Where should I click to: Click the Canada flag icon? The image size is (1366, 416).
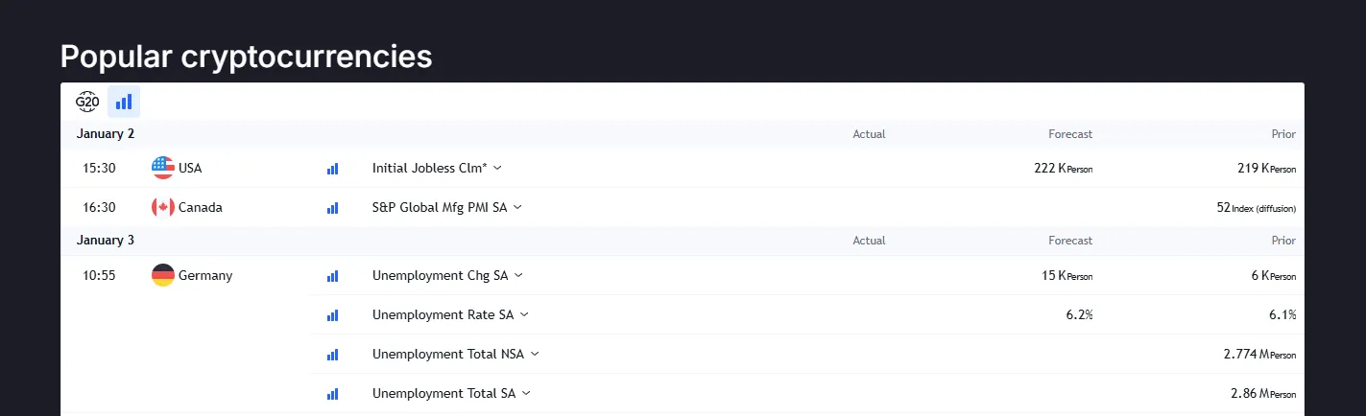click(x=163, y=207)
